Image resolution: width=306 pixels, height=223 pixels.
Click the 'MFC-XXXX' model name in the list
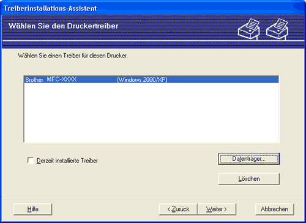62,79
